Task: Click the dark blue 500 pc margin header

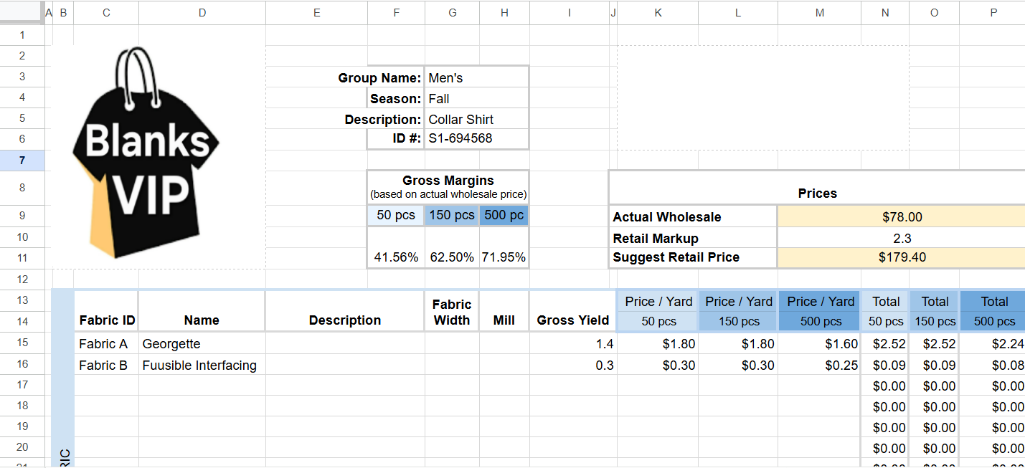Action: [x=504, y=215]
